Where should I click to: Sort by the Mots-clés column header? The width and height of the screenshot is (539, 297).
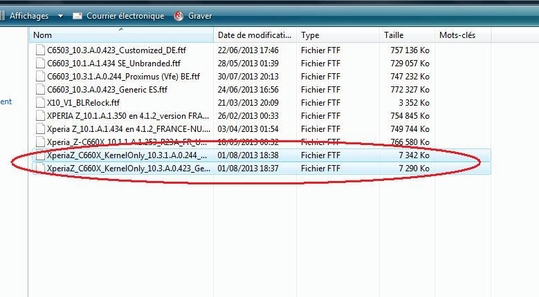coord(464,35)
